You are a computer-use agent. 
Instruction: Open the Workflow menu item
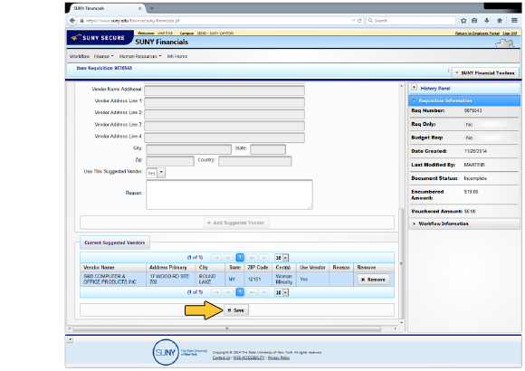[80, 56]
